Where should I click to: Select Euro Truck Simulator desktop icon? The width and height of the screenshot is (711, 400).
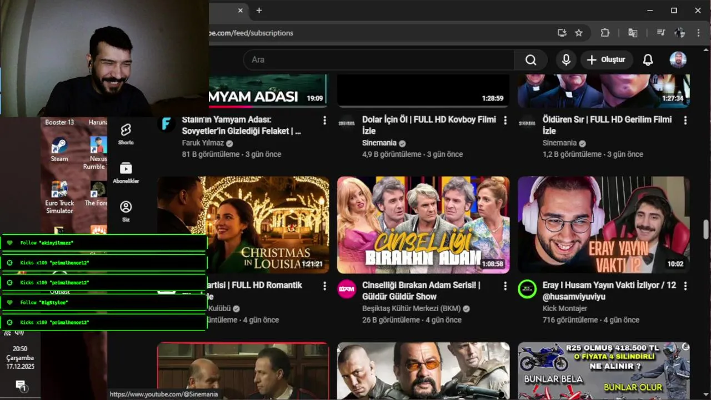(59, 197)
